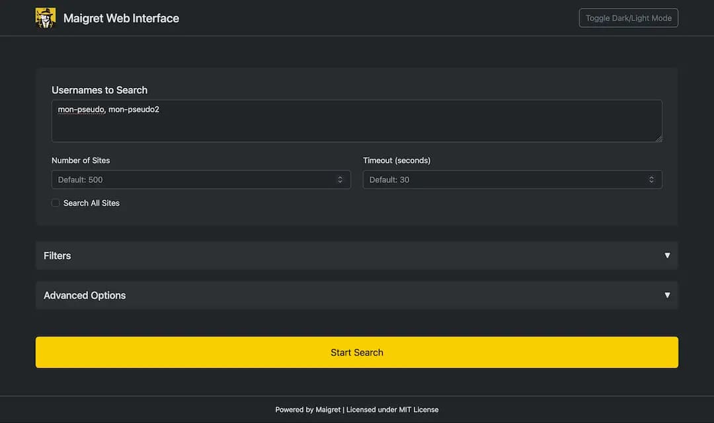The width and height of the screenshot is (714, 423).
Task: Decrease the Timeout value with stepper arrow
Action: pos(651,182)
